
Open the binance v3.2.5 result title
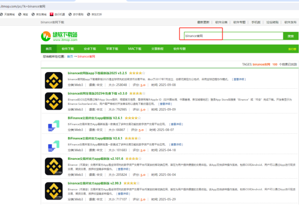97,73
